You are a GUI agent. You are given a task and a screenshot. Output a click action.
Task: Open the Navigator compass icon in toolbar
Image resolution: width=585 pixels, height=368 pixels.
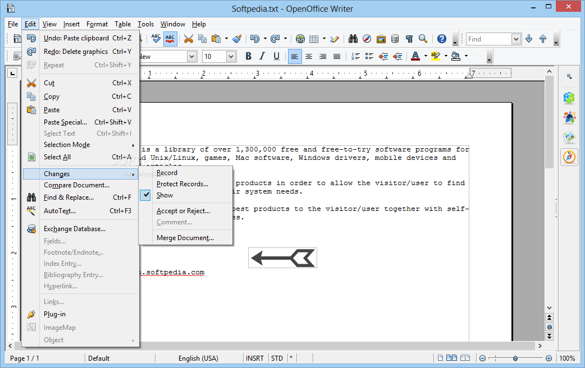pyautogui.click(x=367, y=39)
